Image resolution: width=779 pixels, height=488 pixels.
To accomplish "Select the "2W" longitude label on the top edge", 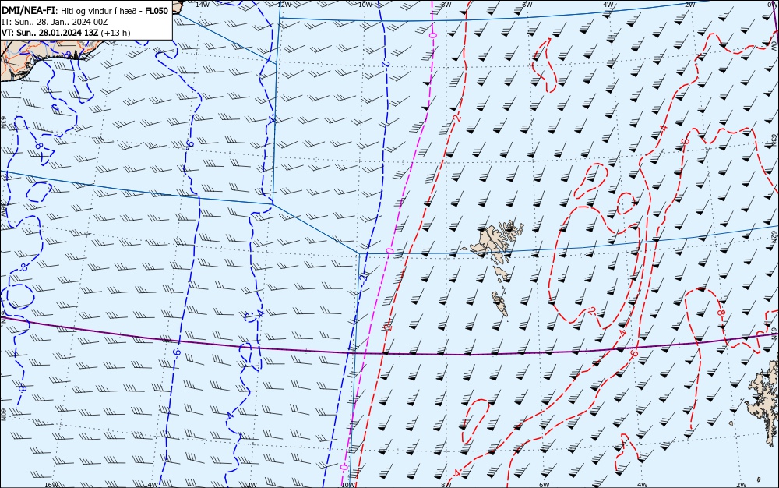I will pyautogui.click(x=690, y=4).
